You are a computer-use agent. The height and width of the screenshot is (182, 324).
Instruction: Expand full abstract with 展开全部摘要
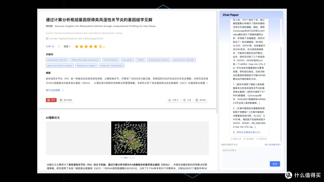[x=55, y=90]
